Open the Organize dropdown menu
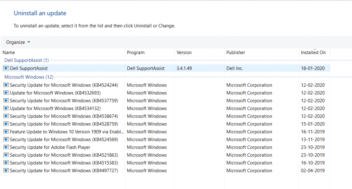This screenshot has height=189, width=352. pyautogui.click(x=18, y=42)
